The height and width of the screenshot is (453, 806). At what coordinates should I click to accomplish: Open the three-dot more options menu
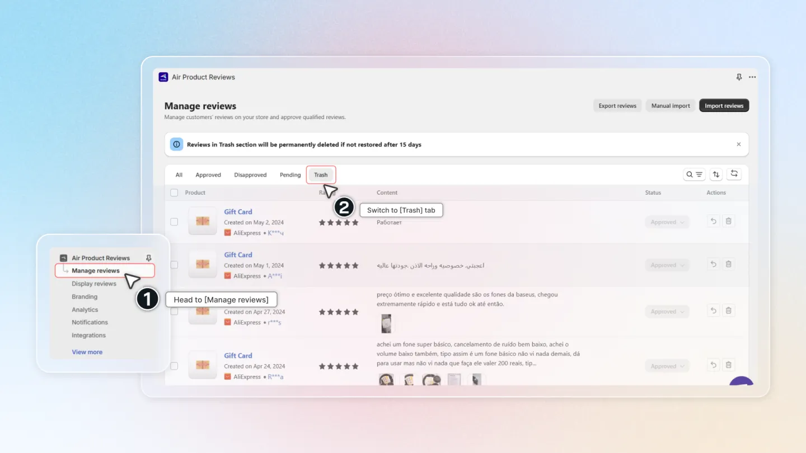752,77
